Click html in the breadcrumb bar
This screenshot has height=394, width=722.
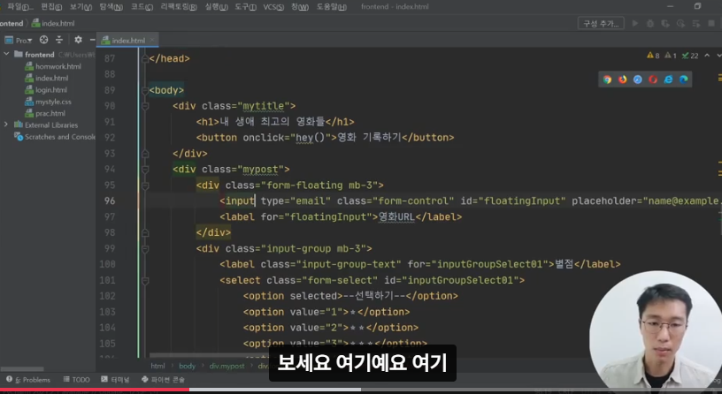(x=157, y=366)
